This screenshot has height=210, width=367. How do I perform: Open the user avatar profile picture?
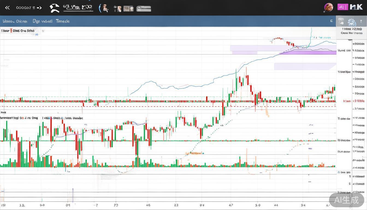tap(328, 7)
